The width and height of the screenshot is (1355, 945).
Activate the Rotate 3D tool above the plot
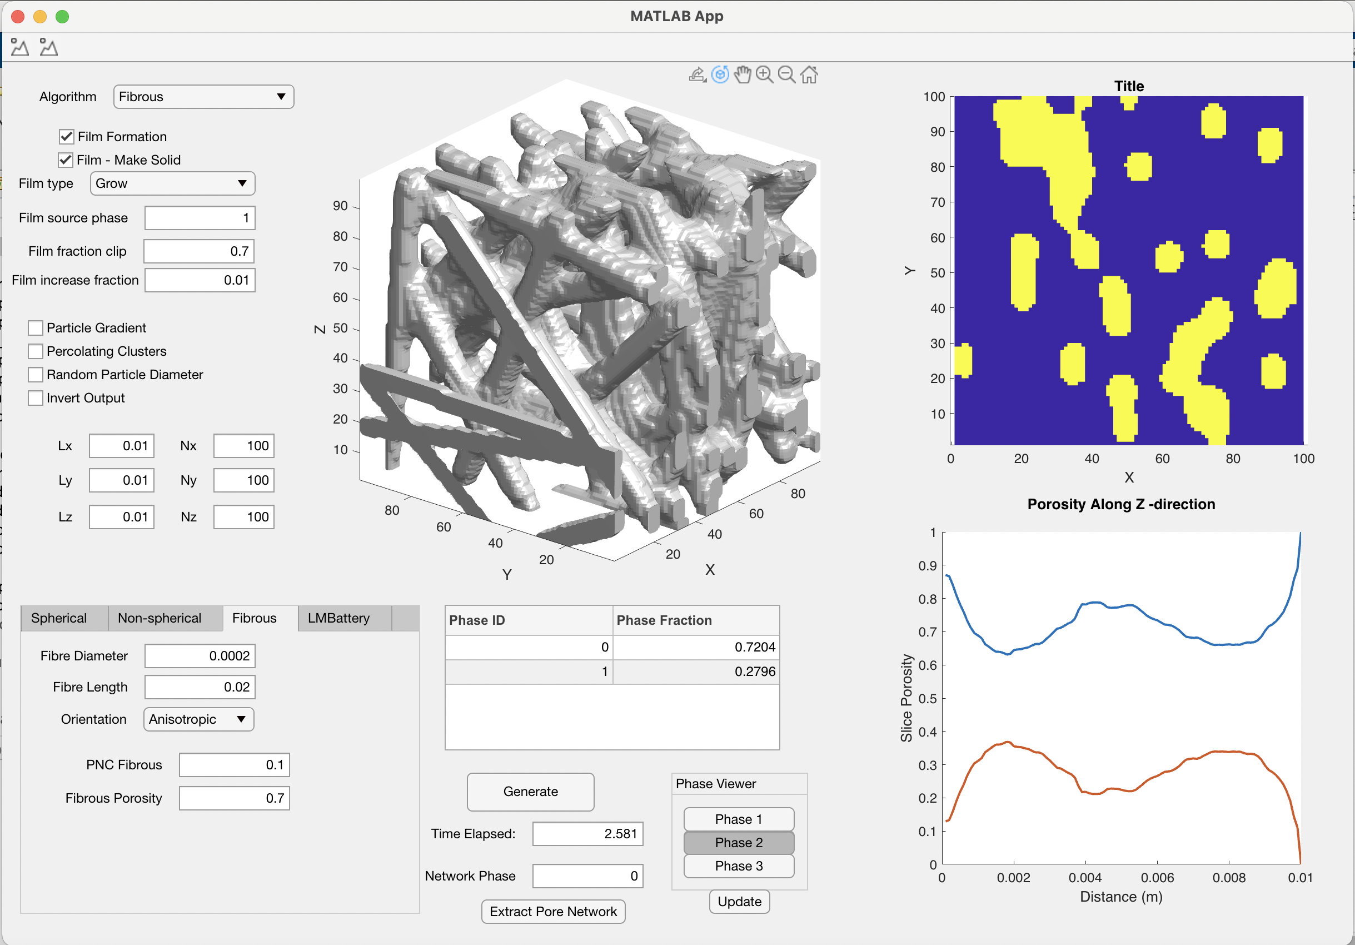tap(720, 74)
